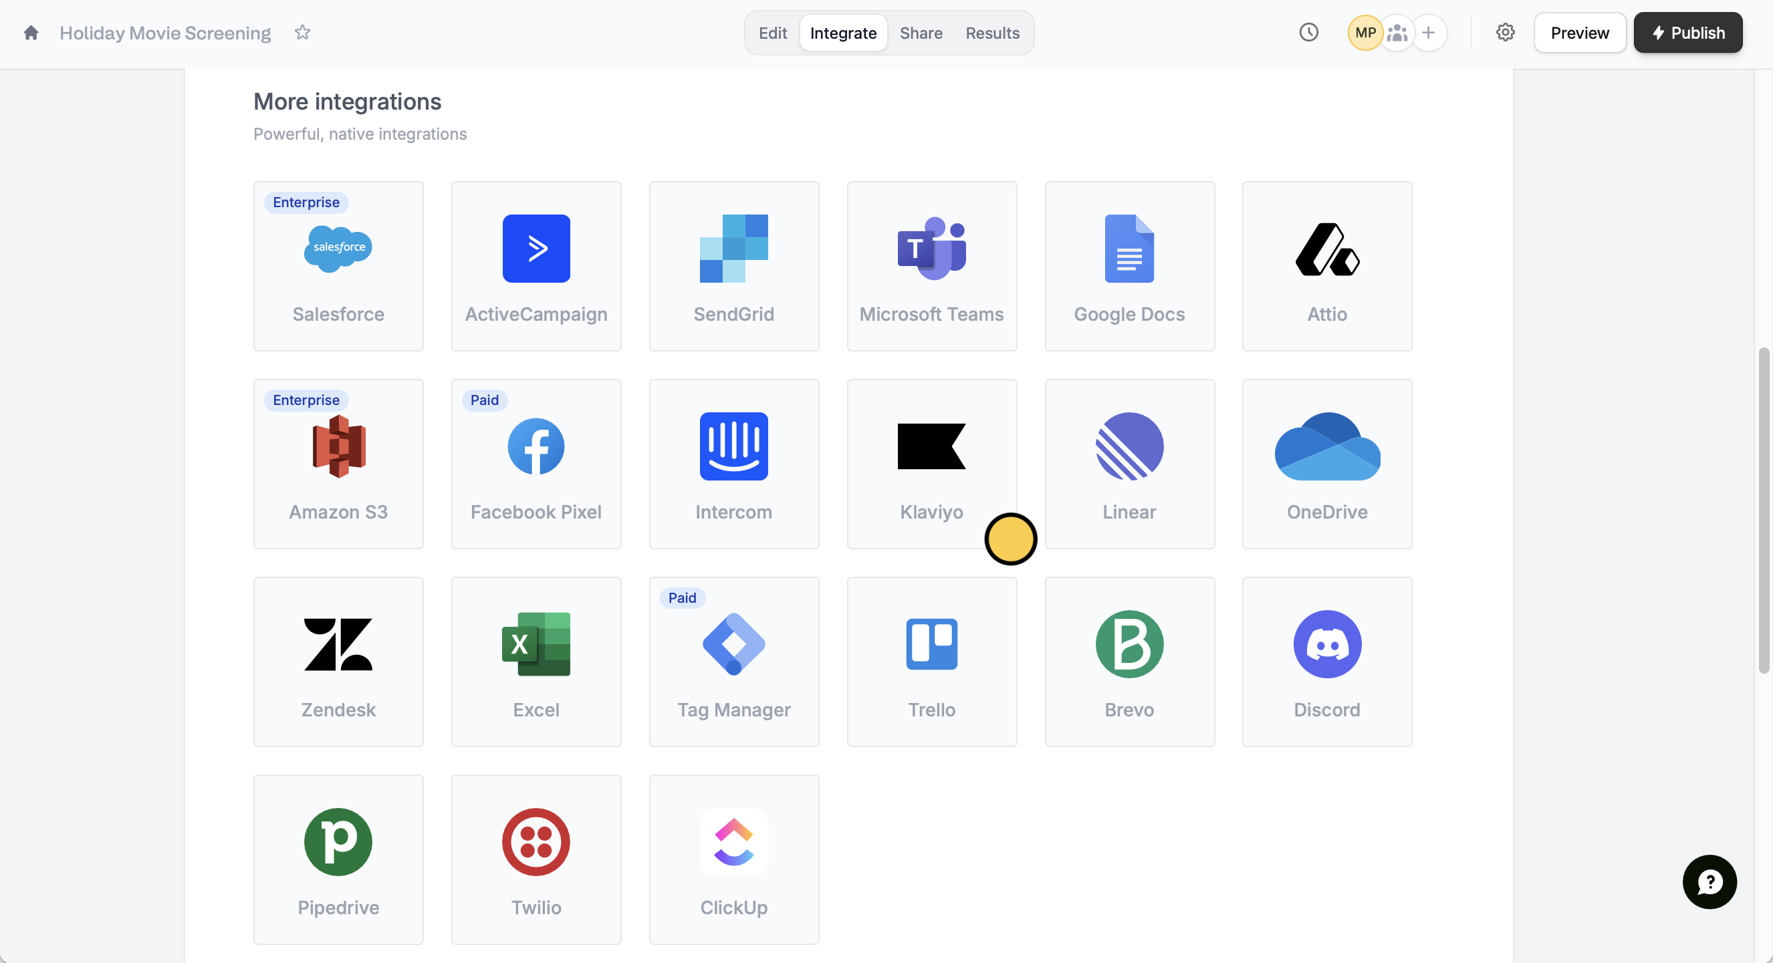Screen dimensions: 1773x963
Task: Add a collaborator with plus button
Action: tap(1428, 32)
